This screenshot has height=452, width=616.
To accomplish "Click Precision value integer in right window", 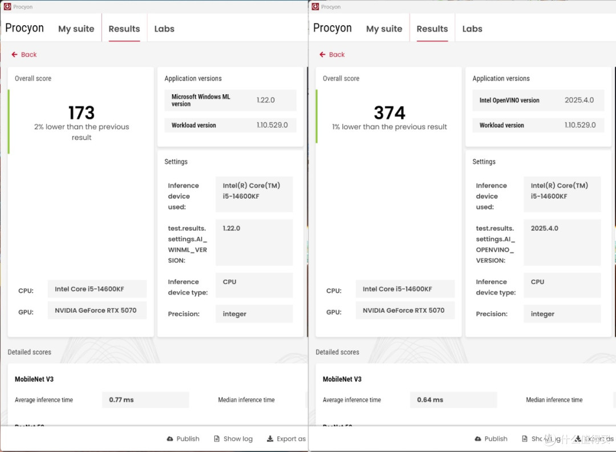I will pos(562,314).
